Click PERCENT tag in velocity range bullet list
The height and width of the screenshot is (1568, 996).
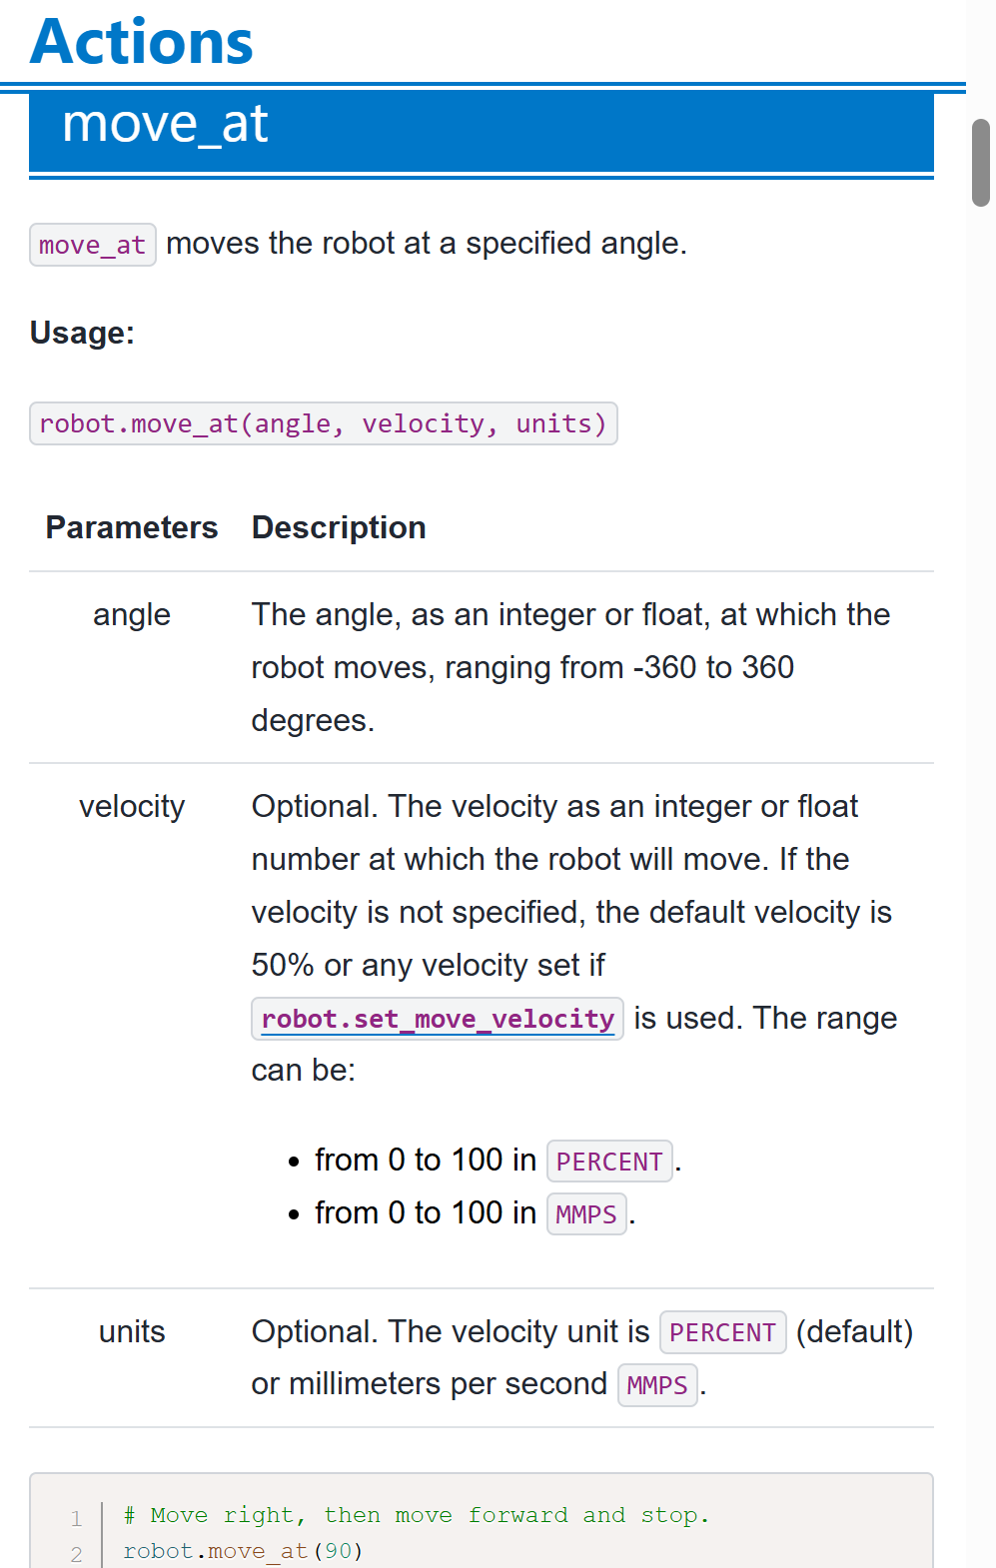[609, 1162]
